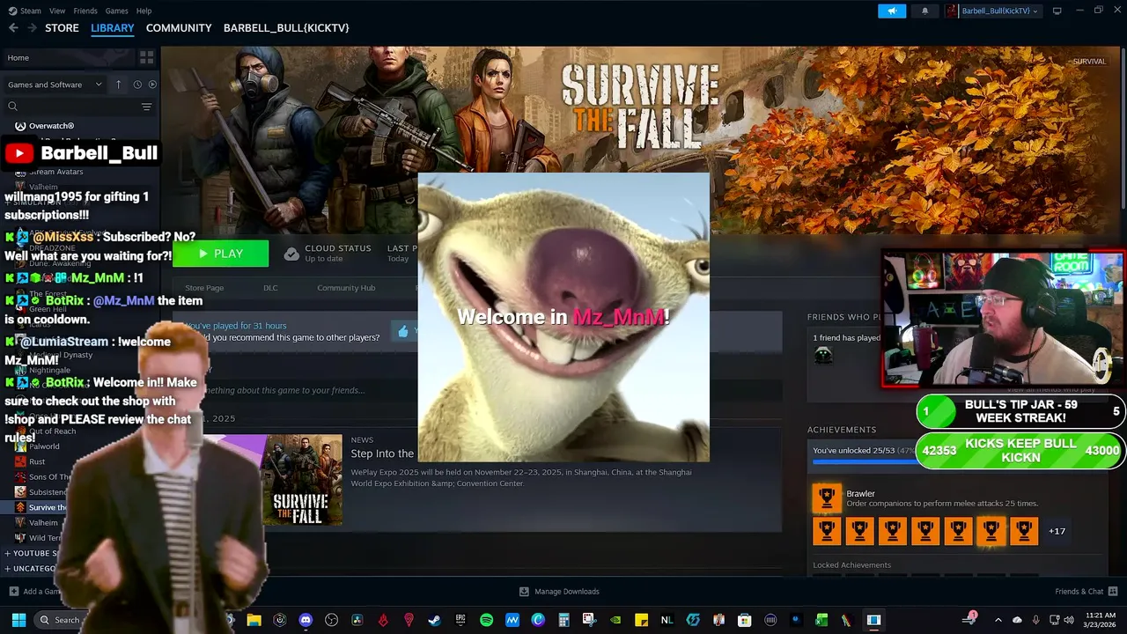Switch to the library collections grid view

click(146, 57)
